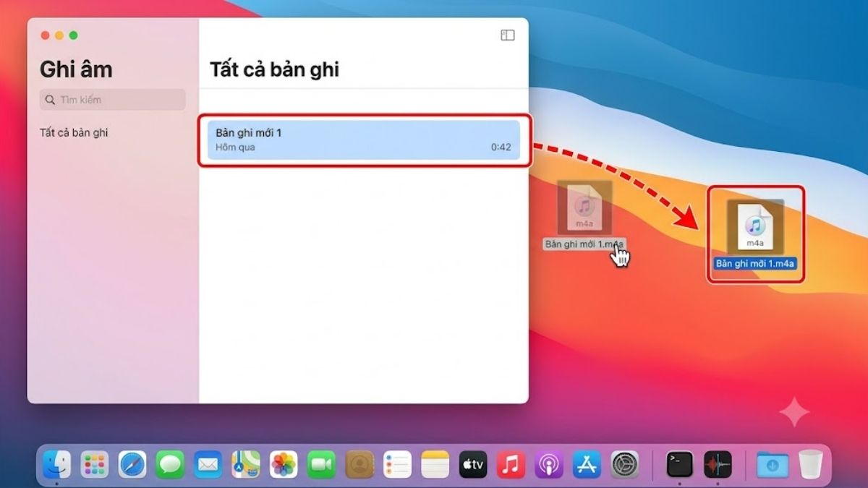Screen dimensions: 868x488
Task: Open App Store from the Dock
Action: coord(587,464)
